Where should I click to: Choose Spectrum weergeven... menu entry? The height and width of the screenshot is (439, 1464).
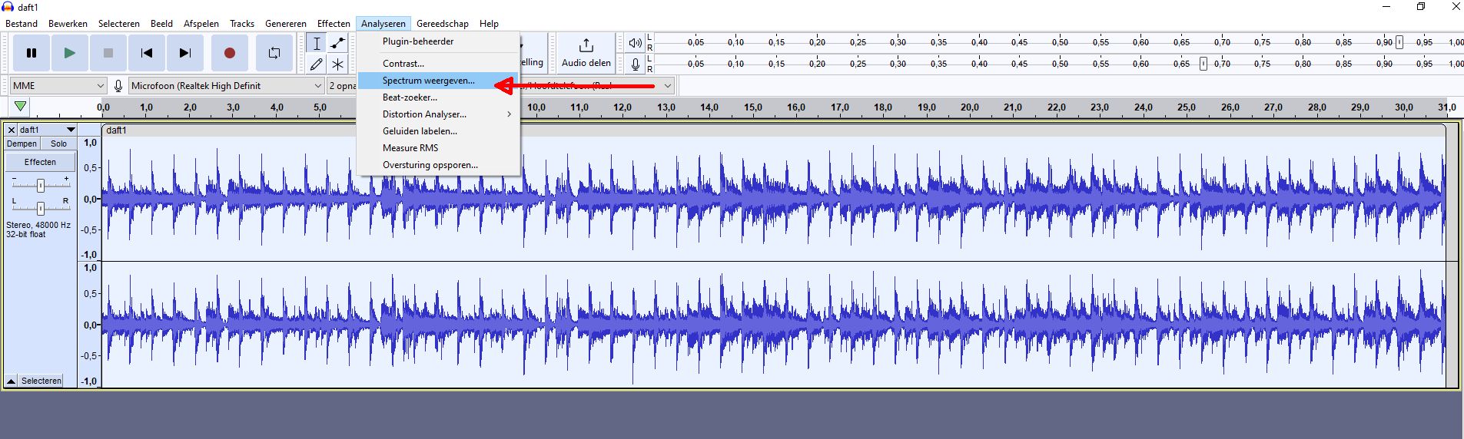click(x=439, y=81)
